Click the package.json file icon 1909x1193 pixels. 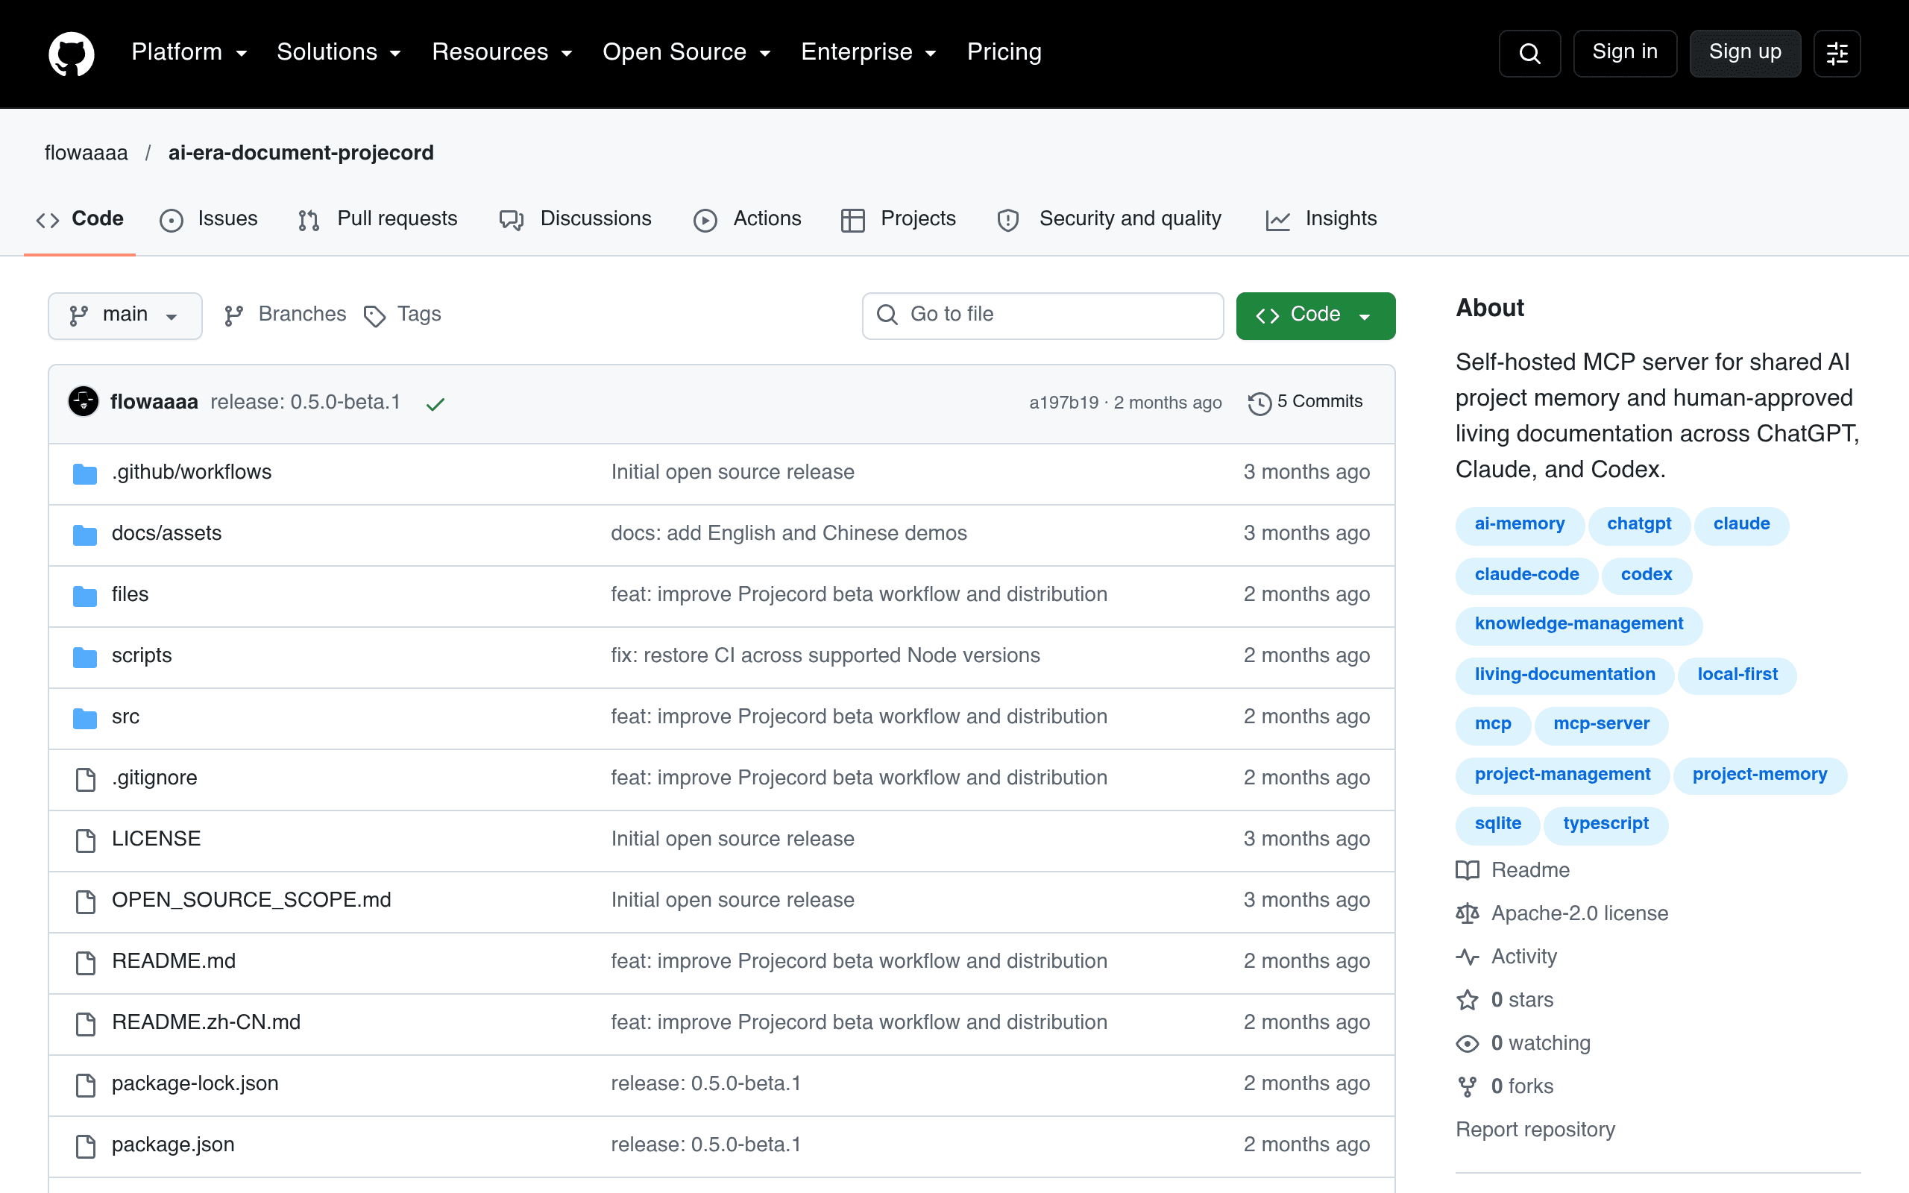click(x=85, y=1146)
